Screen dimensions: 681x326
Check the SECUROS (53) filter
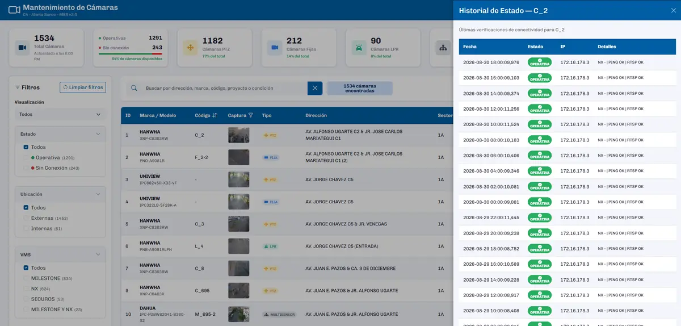26,299
